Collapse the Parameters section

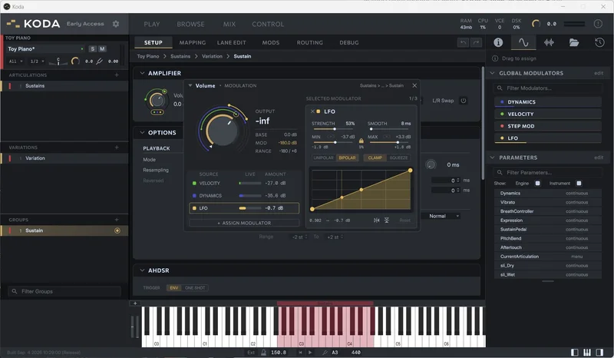tap(493, 157)
